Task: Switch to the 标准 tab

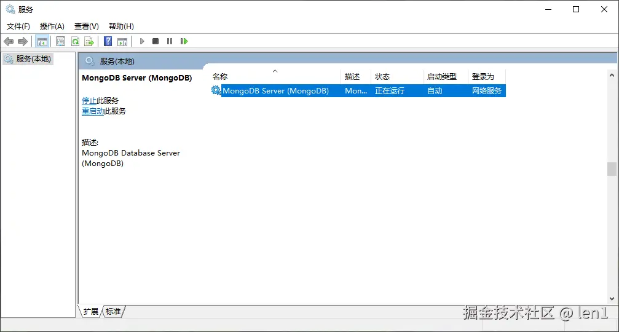Action: [x=113, y=312]
